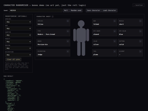The width and height of the screenshot is (148, 111).
Task: Reroll the Eye Color field icon
Action: tap(140, 31)
